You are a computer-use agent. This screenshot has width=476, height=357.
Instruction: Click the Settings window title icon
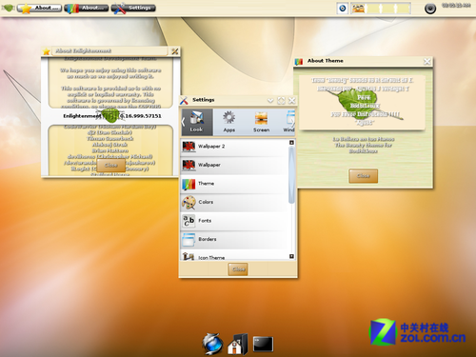coord(184,101)
